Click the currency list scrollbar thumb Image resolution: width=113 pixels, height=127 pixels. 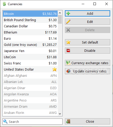[x=60, y=19]
